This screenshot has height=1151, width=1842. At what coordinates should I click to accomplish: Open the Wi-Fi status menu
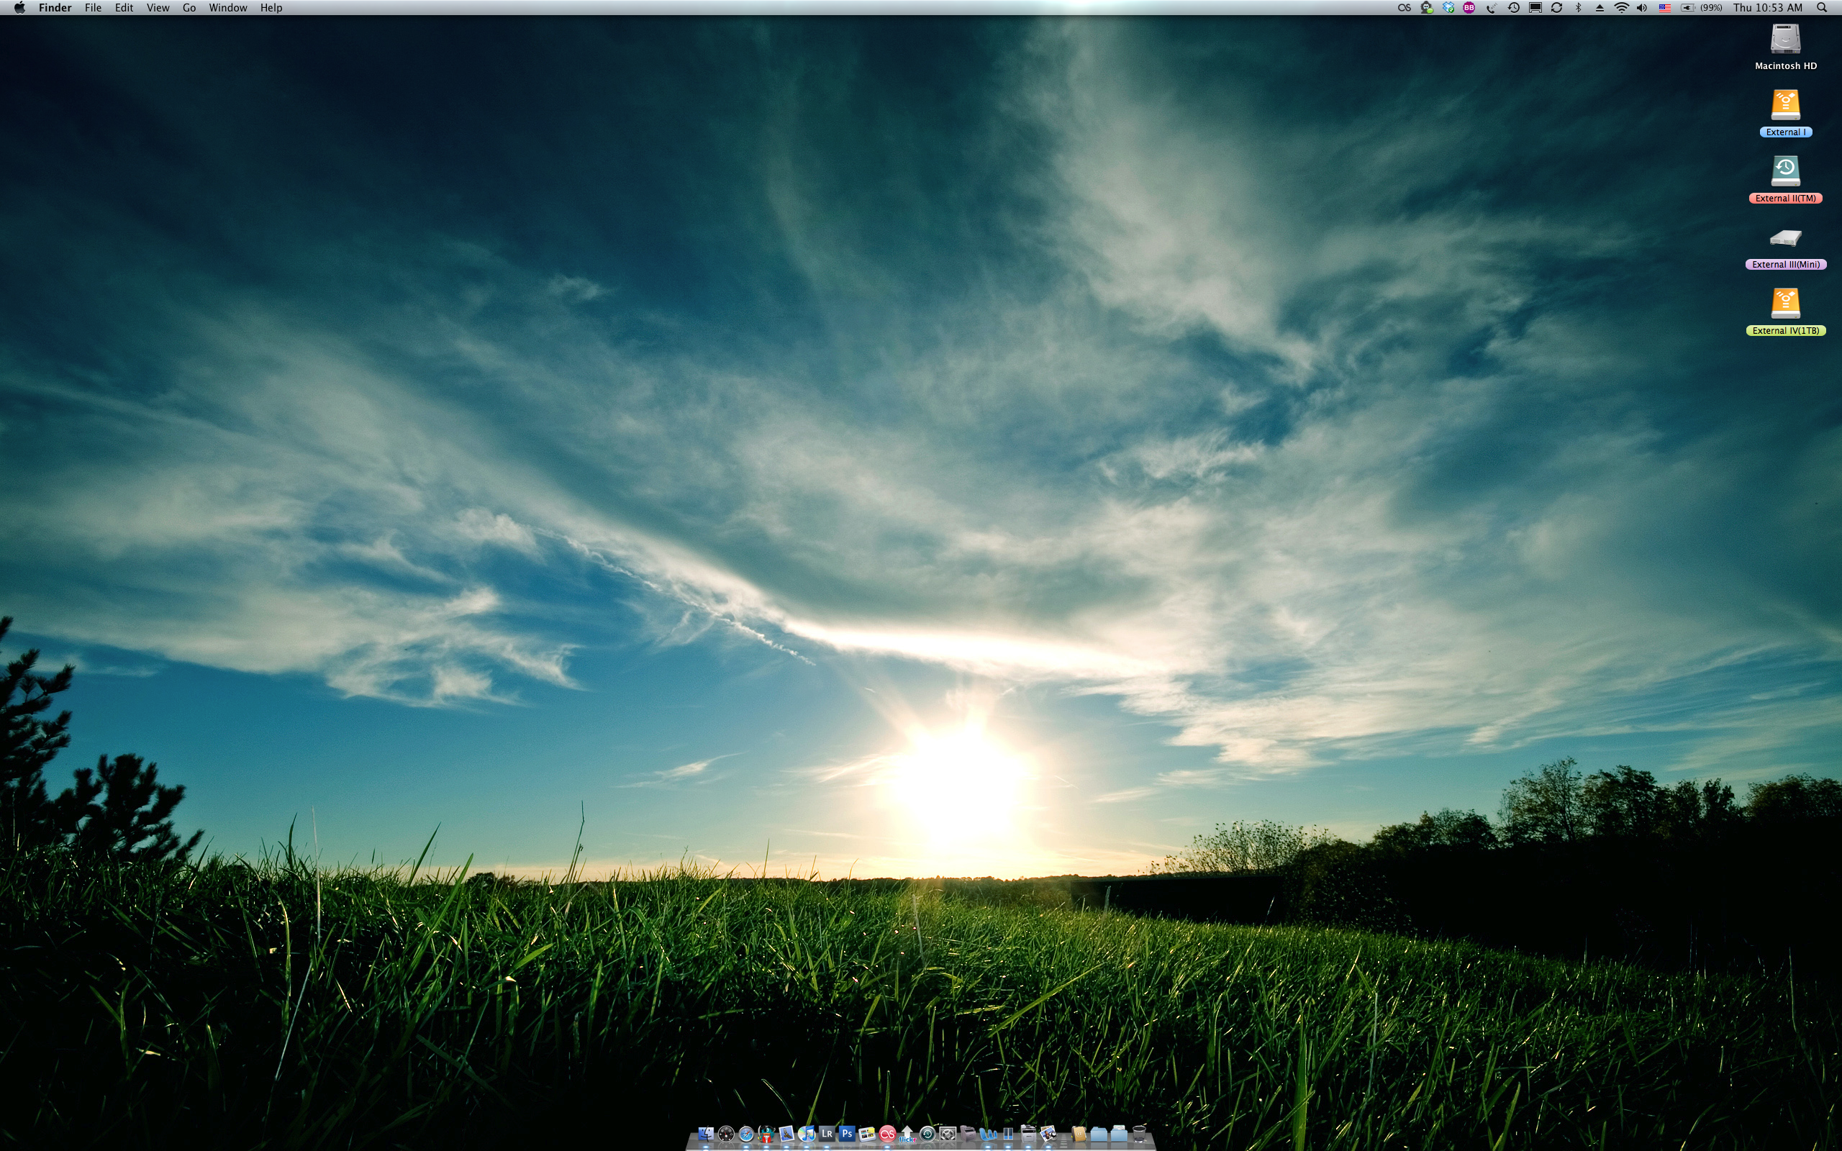click(x=1622, y=8)
